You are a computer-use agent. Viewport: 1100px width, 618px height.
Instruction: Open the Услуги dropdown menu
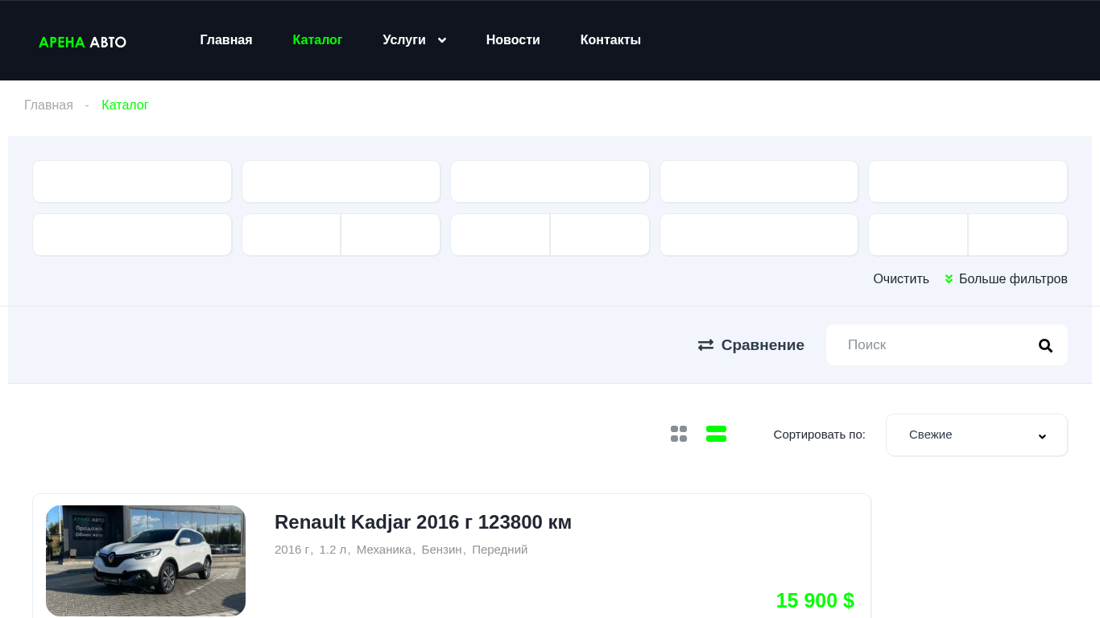coord(414,40)
